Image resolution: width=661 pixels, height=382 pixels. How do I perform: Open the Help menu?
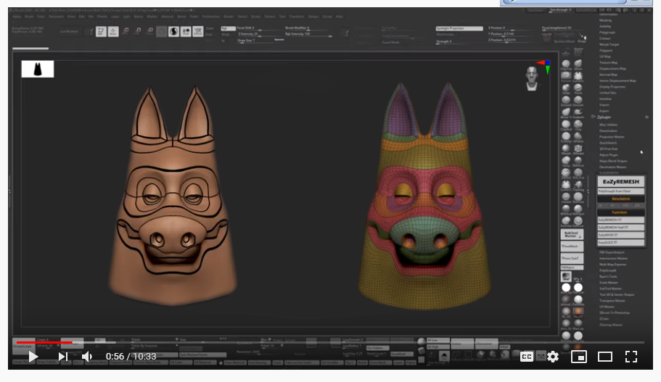pyautogui.click(x=340, y=17)
